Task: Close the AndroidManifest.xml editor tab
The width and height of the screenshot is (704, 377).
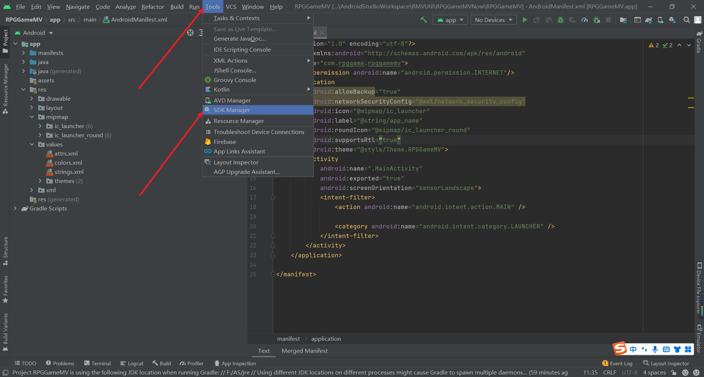Action: [322, 33]
